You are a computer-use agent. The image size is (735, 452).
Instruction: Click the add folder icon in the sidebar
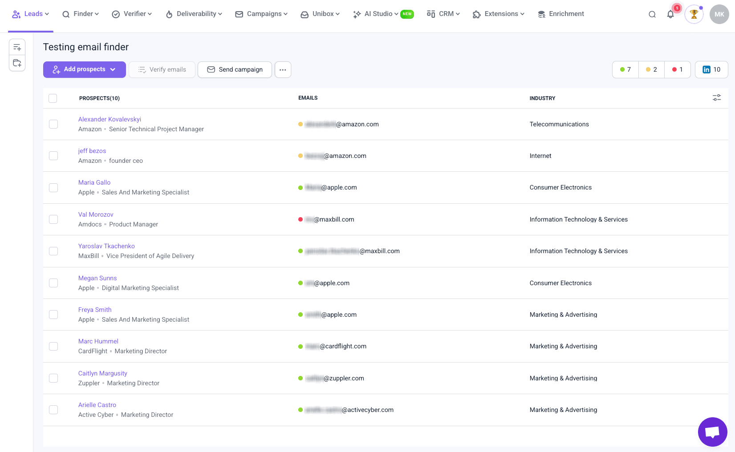coord(17,63)
